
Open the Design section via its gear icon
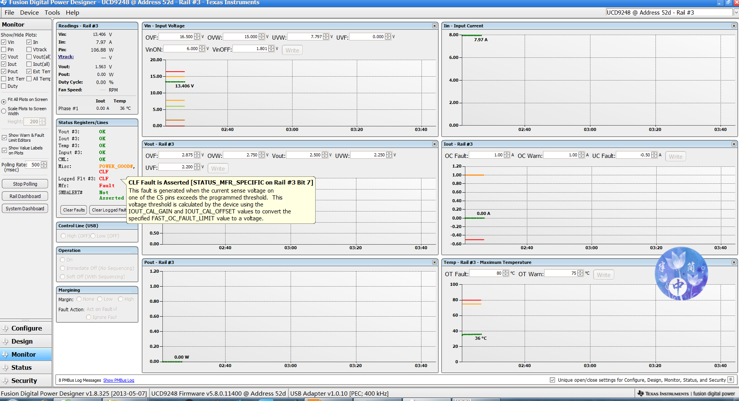pyautogui.click(x=5, y=341)
